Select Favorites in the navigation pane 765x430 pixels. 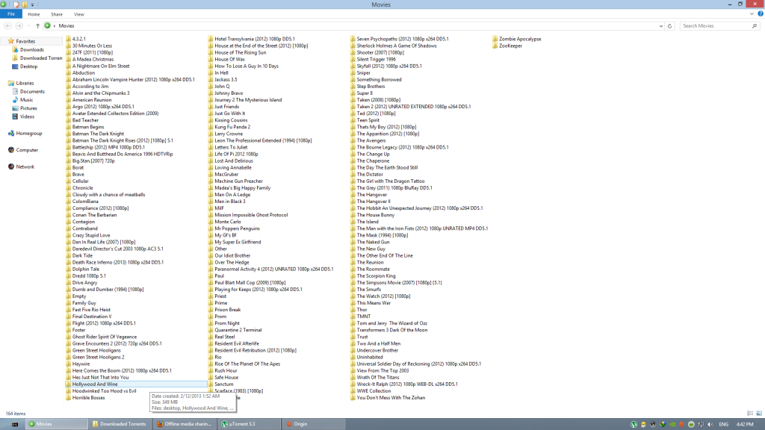click(x=25, y=42)
